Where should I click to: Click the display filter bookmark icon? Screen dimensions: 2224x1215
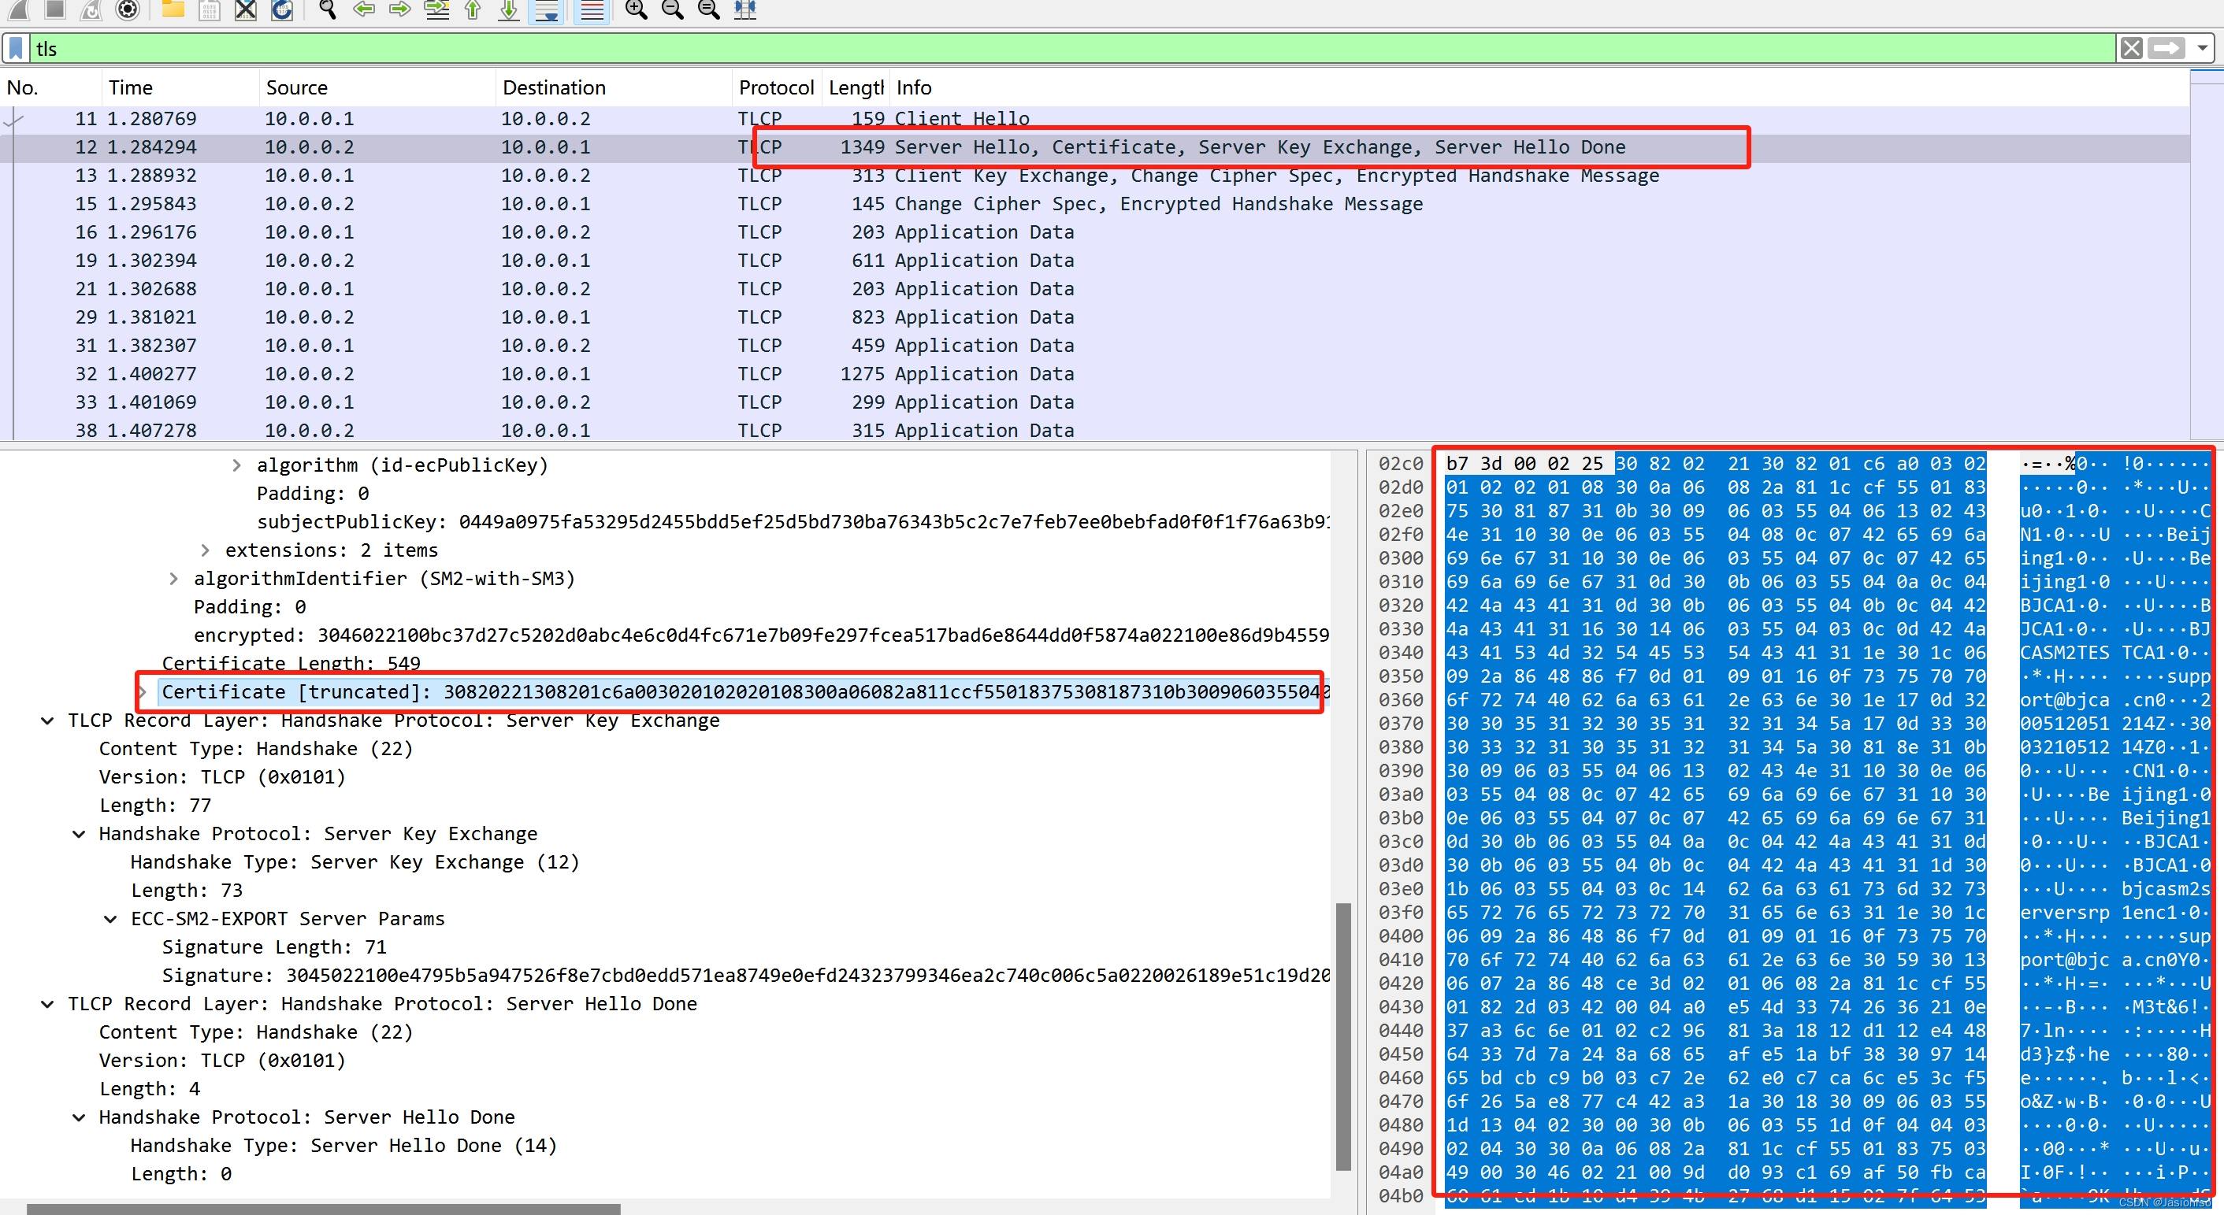17,48
